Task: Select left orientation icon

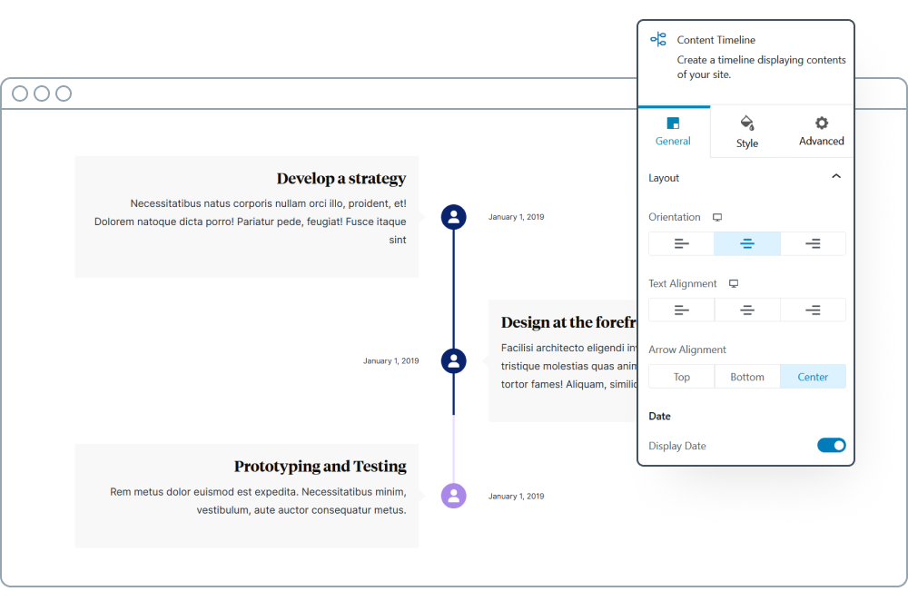Action: pos(682,243)
